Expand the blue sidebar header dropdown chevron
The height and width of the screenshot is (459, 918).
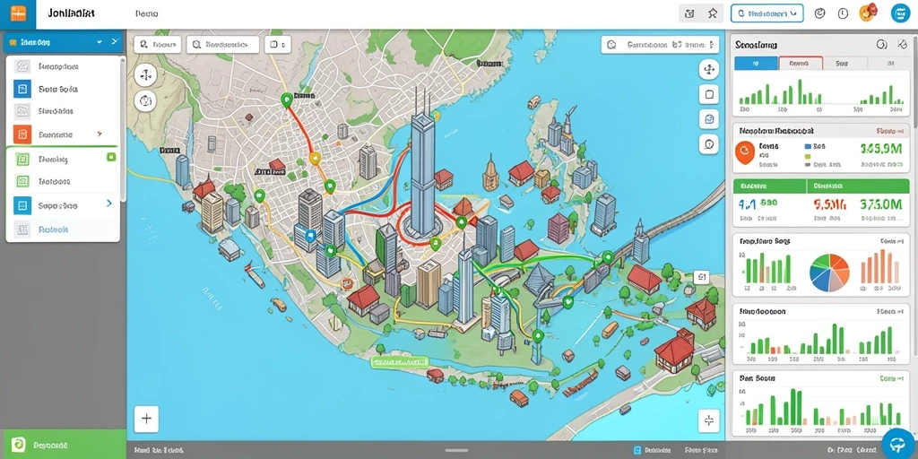tap(100, 42)
